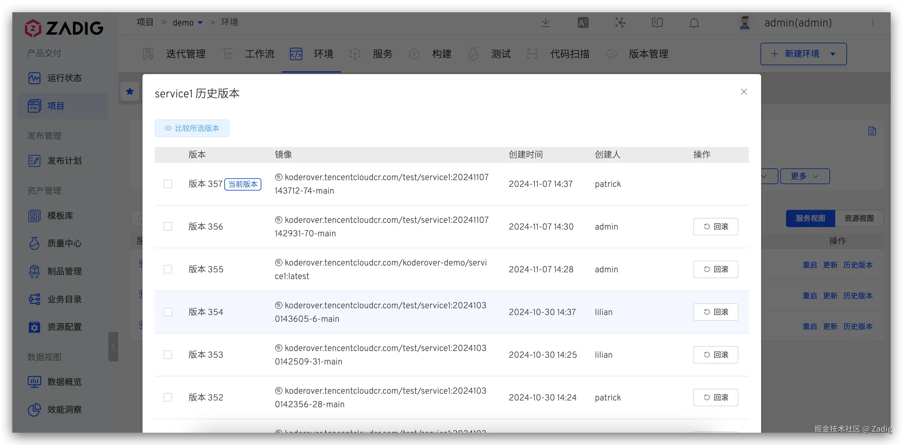Open the 新建环境 dropdown arrow
The image size is (903, 445).
pos(833,54)
